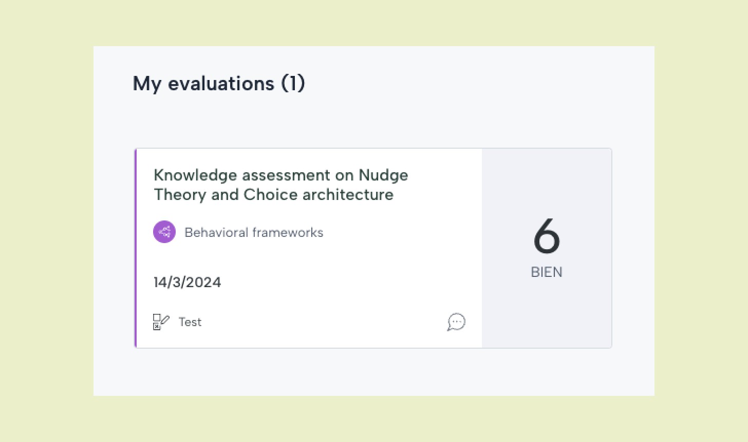Open the comments speech bubble icon
The width and height of the screenshot is (748, 442).
(456, 322)
